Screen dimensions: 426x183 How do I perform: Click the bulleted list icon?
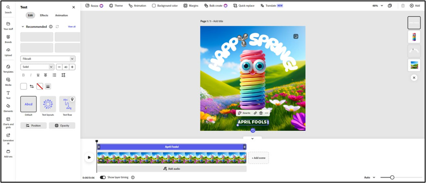click(x=54, y=75)
